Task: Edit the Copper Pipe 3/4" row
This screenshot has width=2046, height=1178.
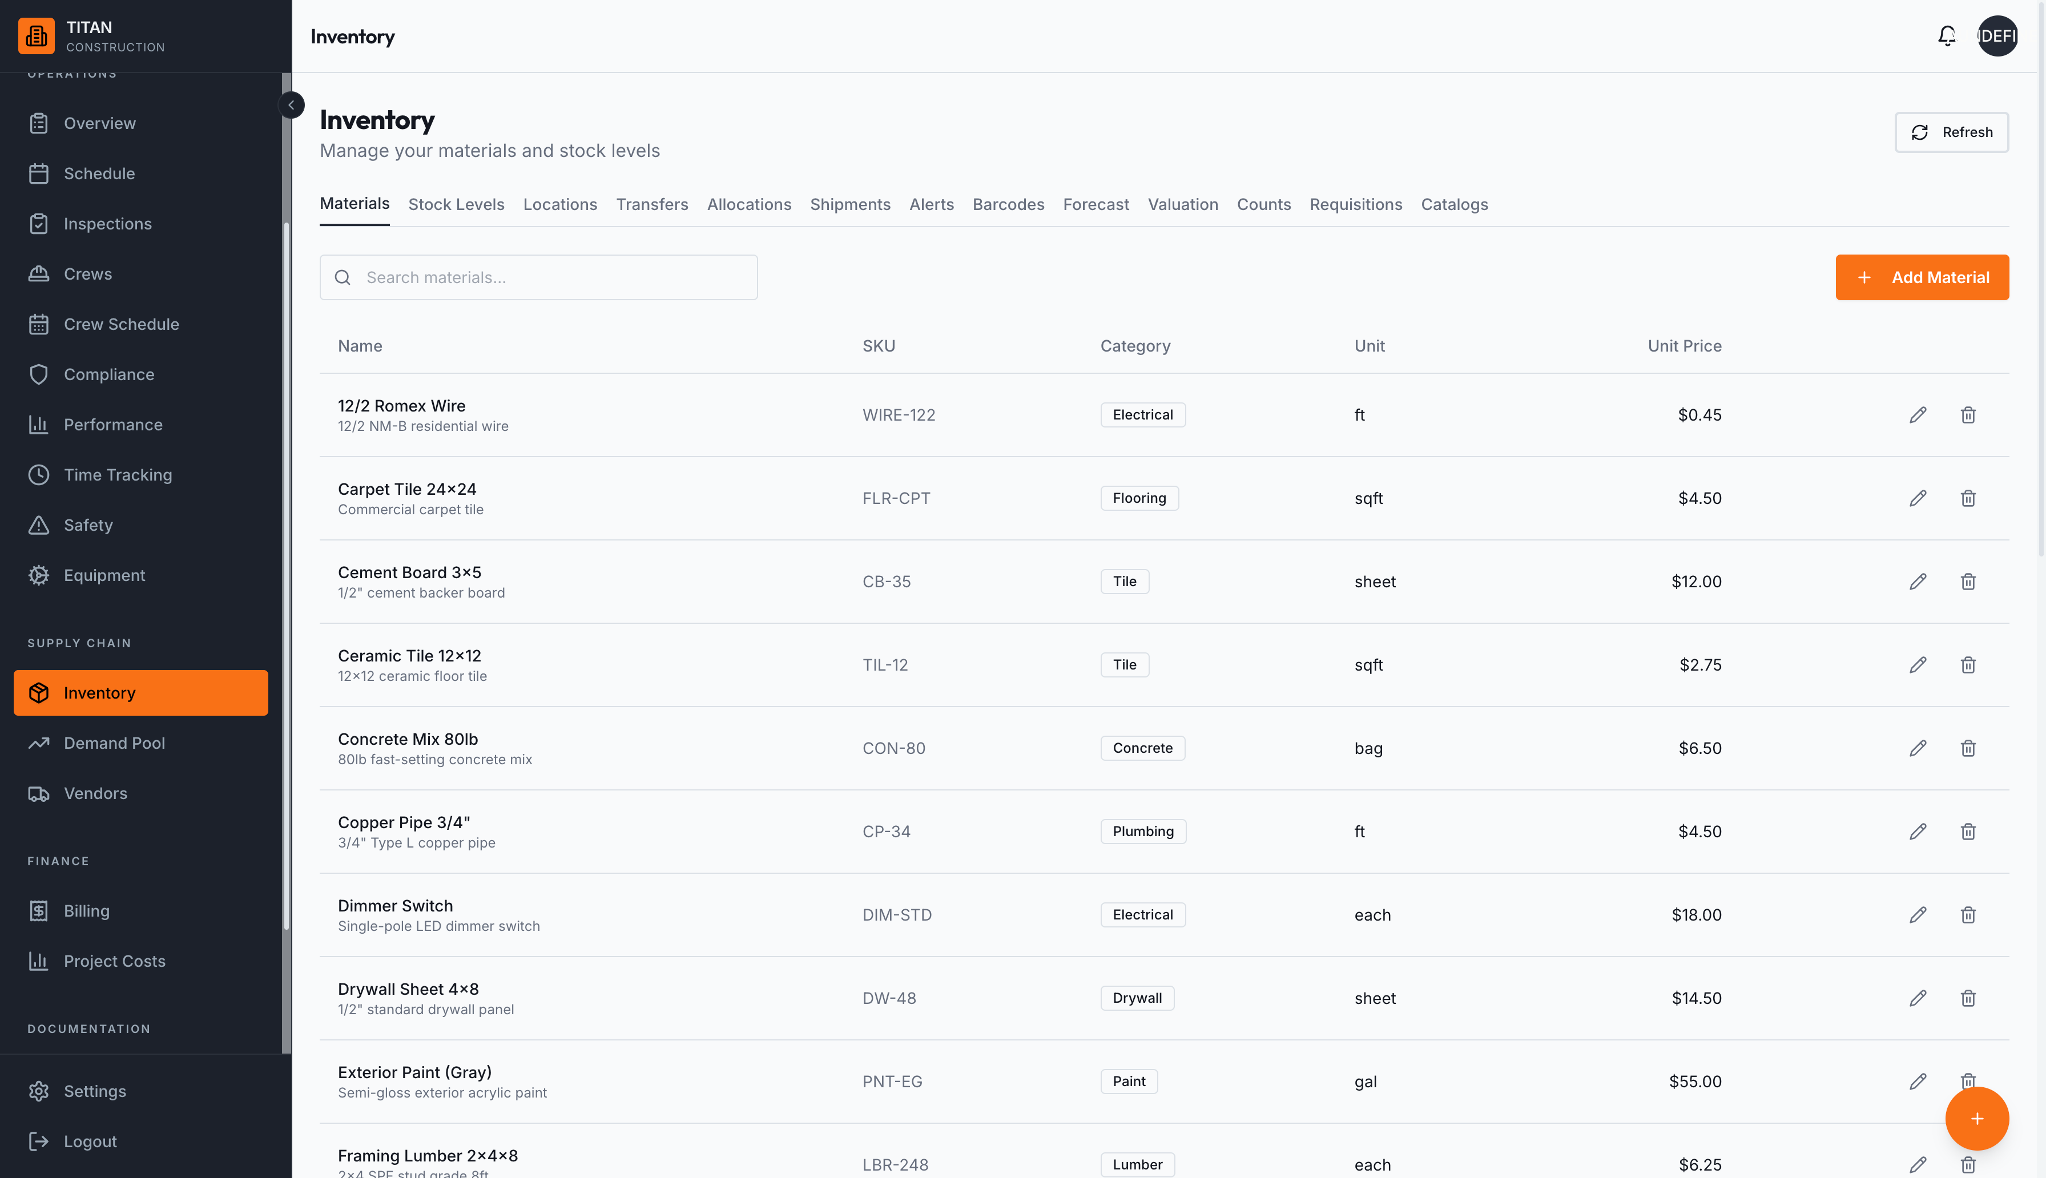Action: [1918, 832]
